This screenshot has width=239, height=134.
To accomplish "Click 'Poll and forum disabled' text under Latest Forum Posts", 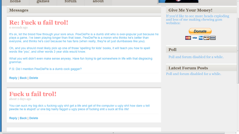I will [193, 74].
